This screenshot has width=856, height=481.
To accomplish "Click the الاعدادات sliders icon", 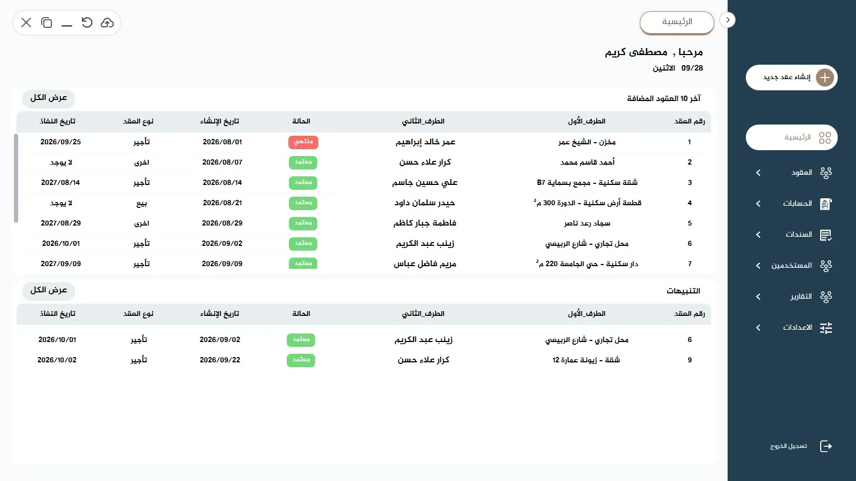I will (826, 328).
